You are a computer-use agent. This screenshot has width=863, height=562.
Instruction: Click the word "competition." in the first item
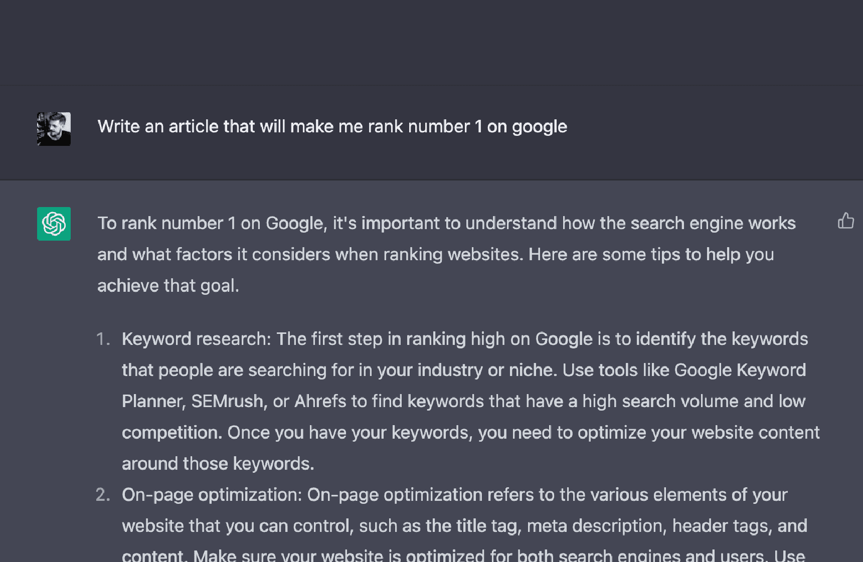tap(171, 433)
